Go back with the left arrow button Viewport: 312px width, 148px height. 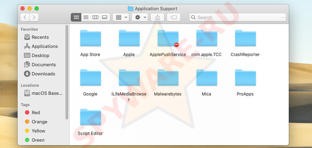pos(25,17)
